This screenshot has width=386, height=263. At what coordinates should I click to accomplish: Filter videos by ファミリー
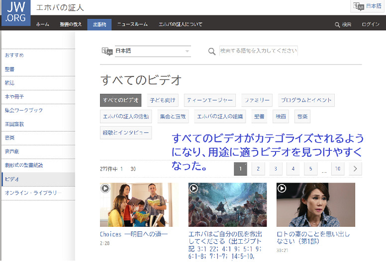(257, 100)
